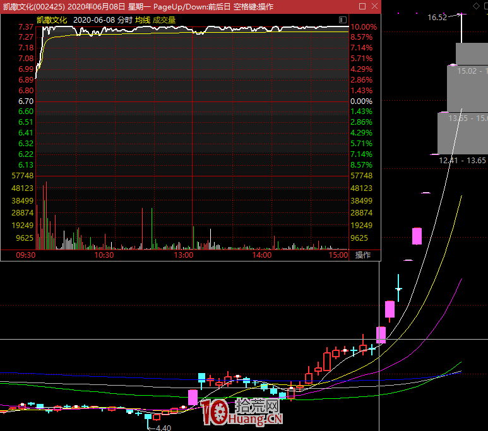The width and height of the screenshot is (488, 431).
Task: Click the 13:00 time axis label
Action: click(x=184, y=255)
